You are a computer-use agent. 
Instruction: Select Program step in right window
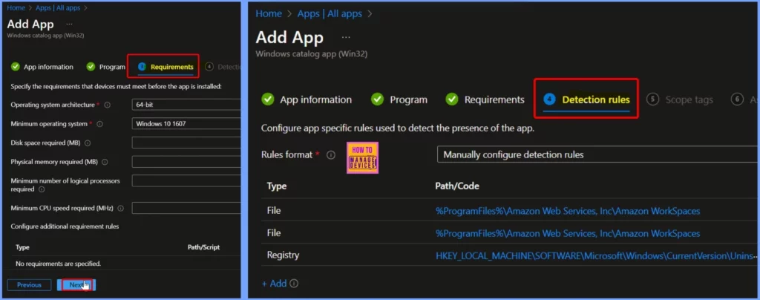[x=399, y=100]
